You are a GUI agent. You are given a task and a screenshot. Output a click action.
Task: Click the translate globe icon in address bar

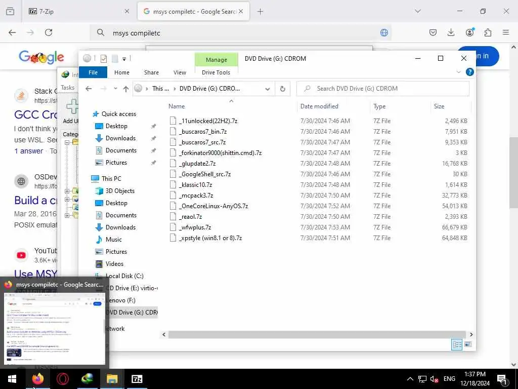pyautogui.click(x=384, y=33)
